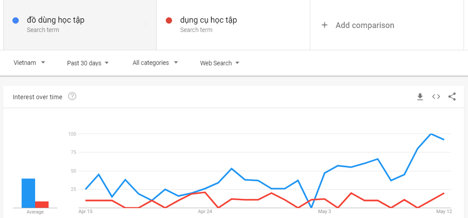This screenshot has height=218, width=468.
Task: Download the Interest over time CSV
Action: (420, 97)
